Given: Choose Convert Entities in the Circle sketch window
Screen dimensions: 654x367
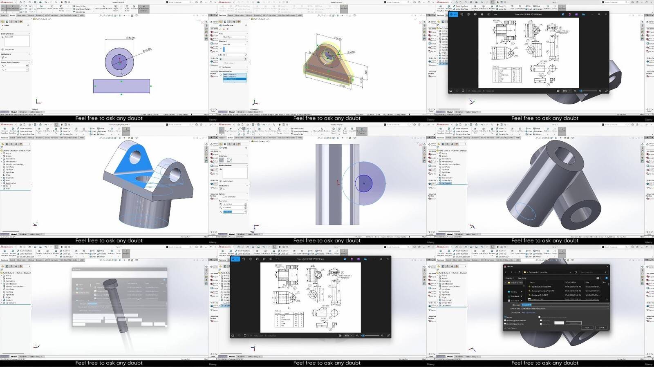Looking at the screenshot, I should 270,130.
